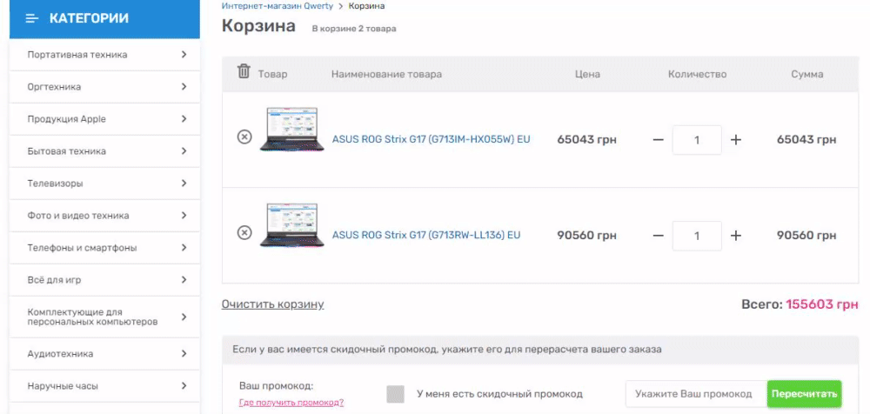Click the Очистить корзину link

[272, 304]
